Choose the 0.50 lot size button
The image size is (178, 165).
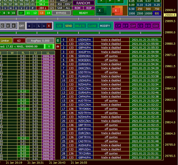(x=132, y=9)
